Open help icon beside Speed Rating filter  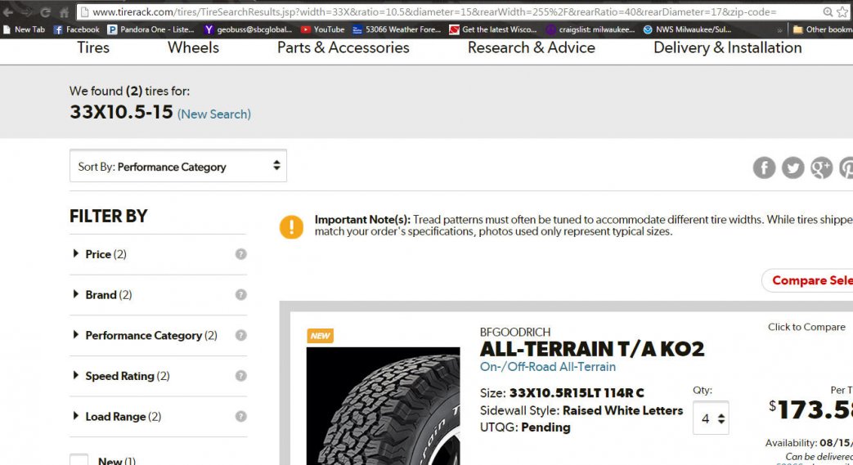(x=241, y=376)
